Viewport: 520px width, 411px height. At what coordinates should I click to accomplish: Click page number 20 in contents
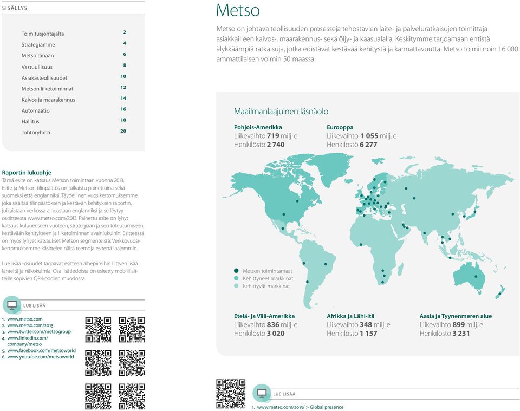[x=123, y=131]
